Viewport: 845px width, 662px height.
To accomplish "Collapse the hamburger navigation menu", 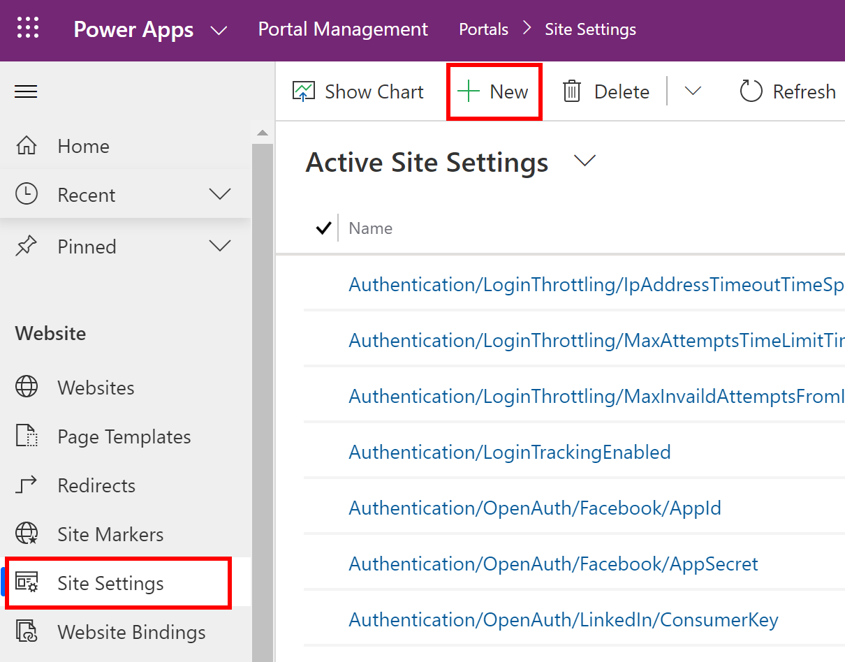I will [26, 91].
